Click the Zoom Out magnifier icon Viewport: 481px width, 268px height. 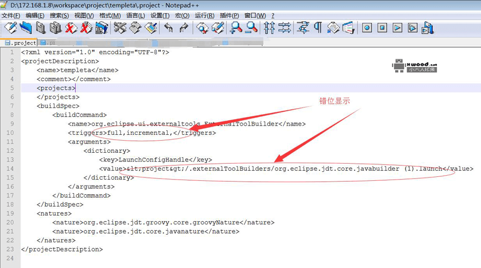point(251,28)
